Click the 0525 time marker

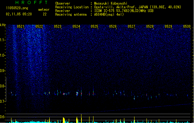(x=94, y=26)
